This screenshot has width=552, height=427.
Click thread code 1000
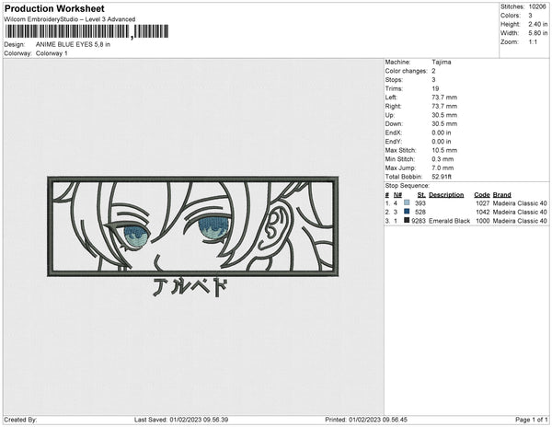click(x=483, y=221)
